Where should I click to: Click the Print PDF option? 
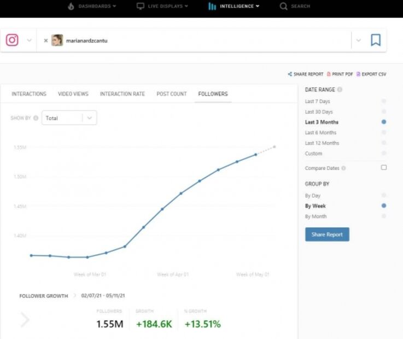[x=340, y=74]
